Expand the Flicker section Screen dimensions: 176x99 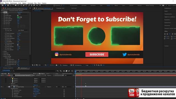point(3,51)
